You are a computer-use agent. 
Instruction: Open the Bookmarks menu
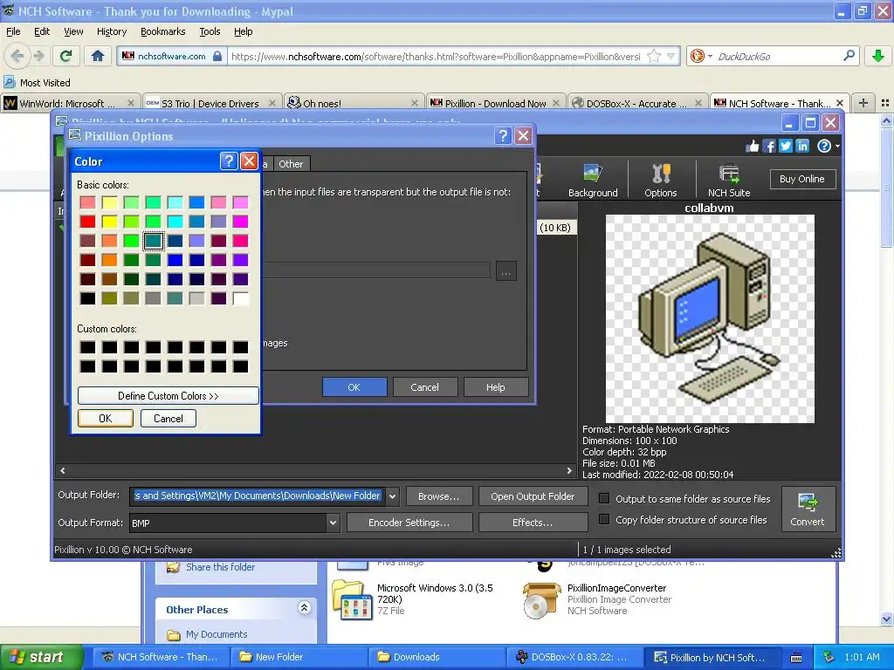click(162, 31)
